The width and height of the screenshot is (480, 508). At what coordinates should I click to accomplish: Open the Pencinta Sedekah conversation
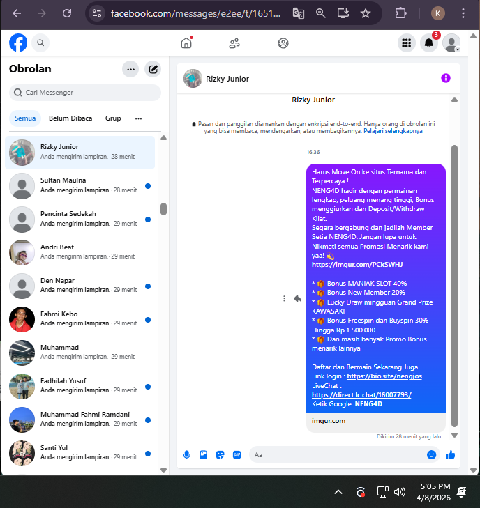pos(80,219)
